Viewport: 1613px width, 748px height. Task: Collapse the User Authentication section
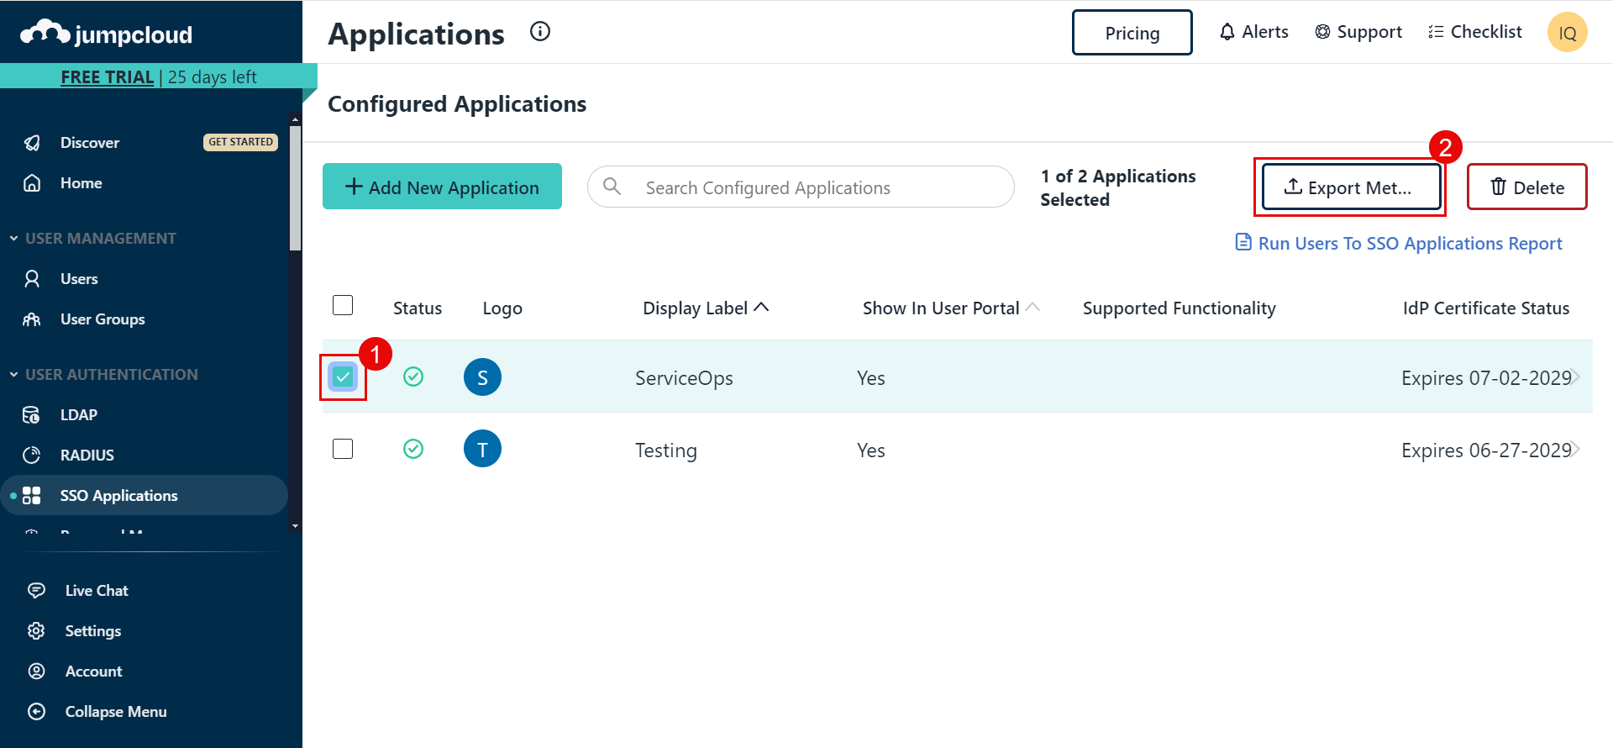tap(14, 375)
